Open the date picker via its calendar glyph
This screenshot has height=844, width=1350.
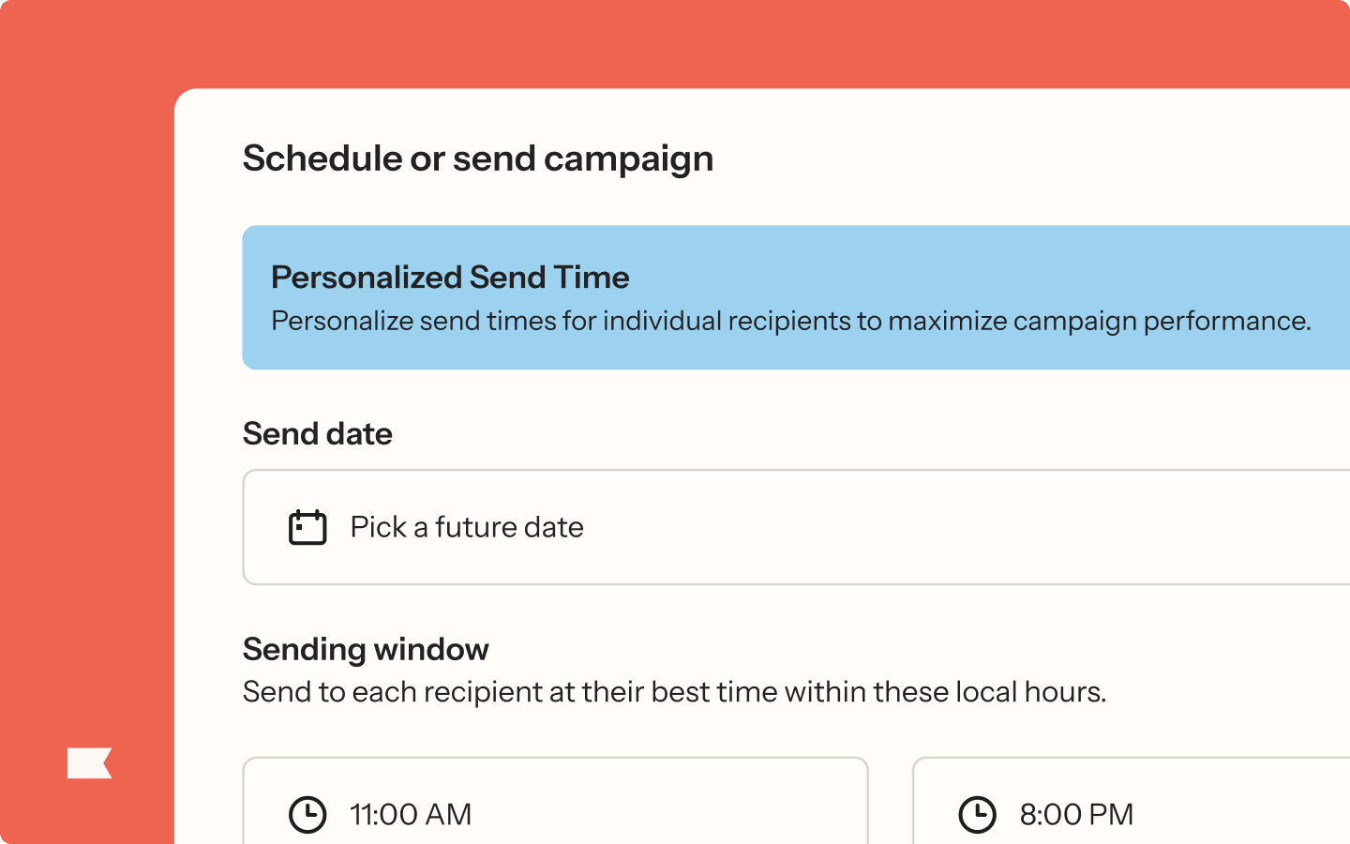click(x=307, y=527)
